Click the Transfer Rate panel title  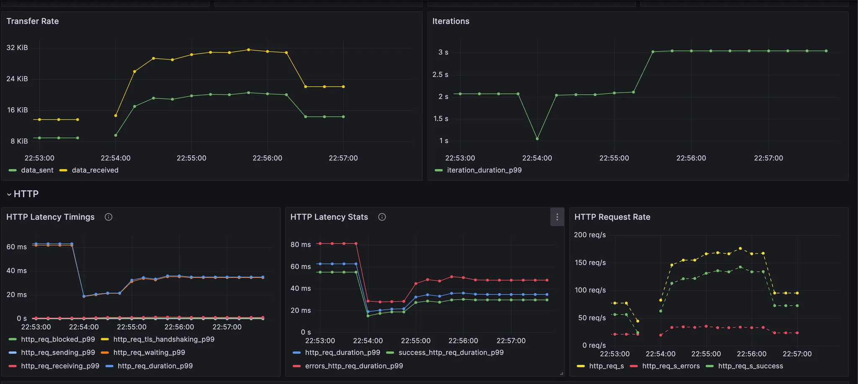coord(33,21)
